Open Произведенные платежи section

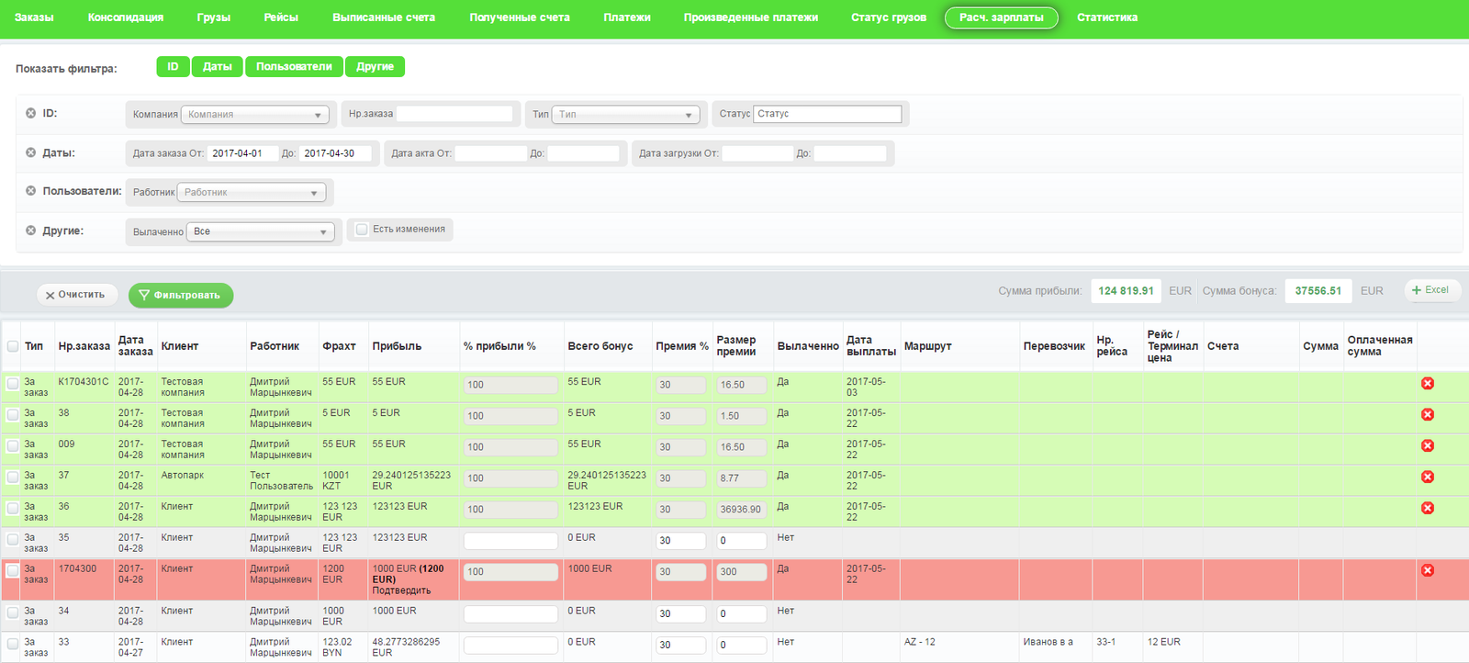[751, 17]
